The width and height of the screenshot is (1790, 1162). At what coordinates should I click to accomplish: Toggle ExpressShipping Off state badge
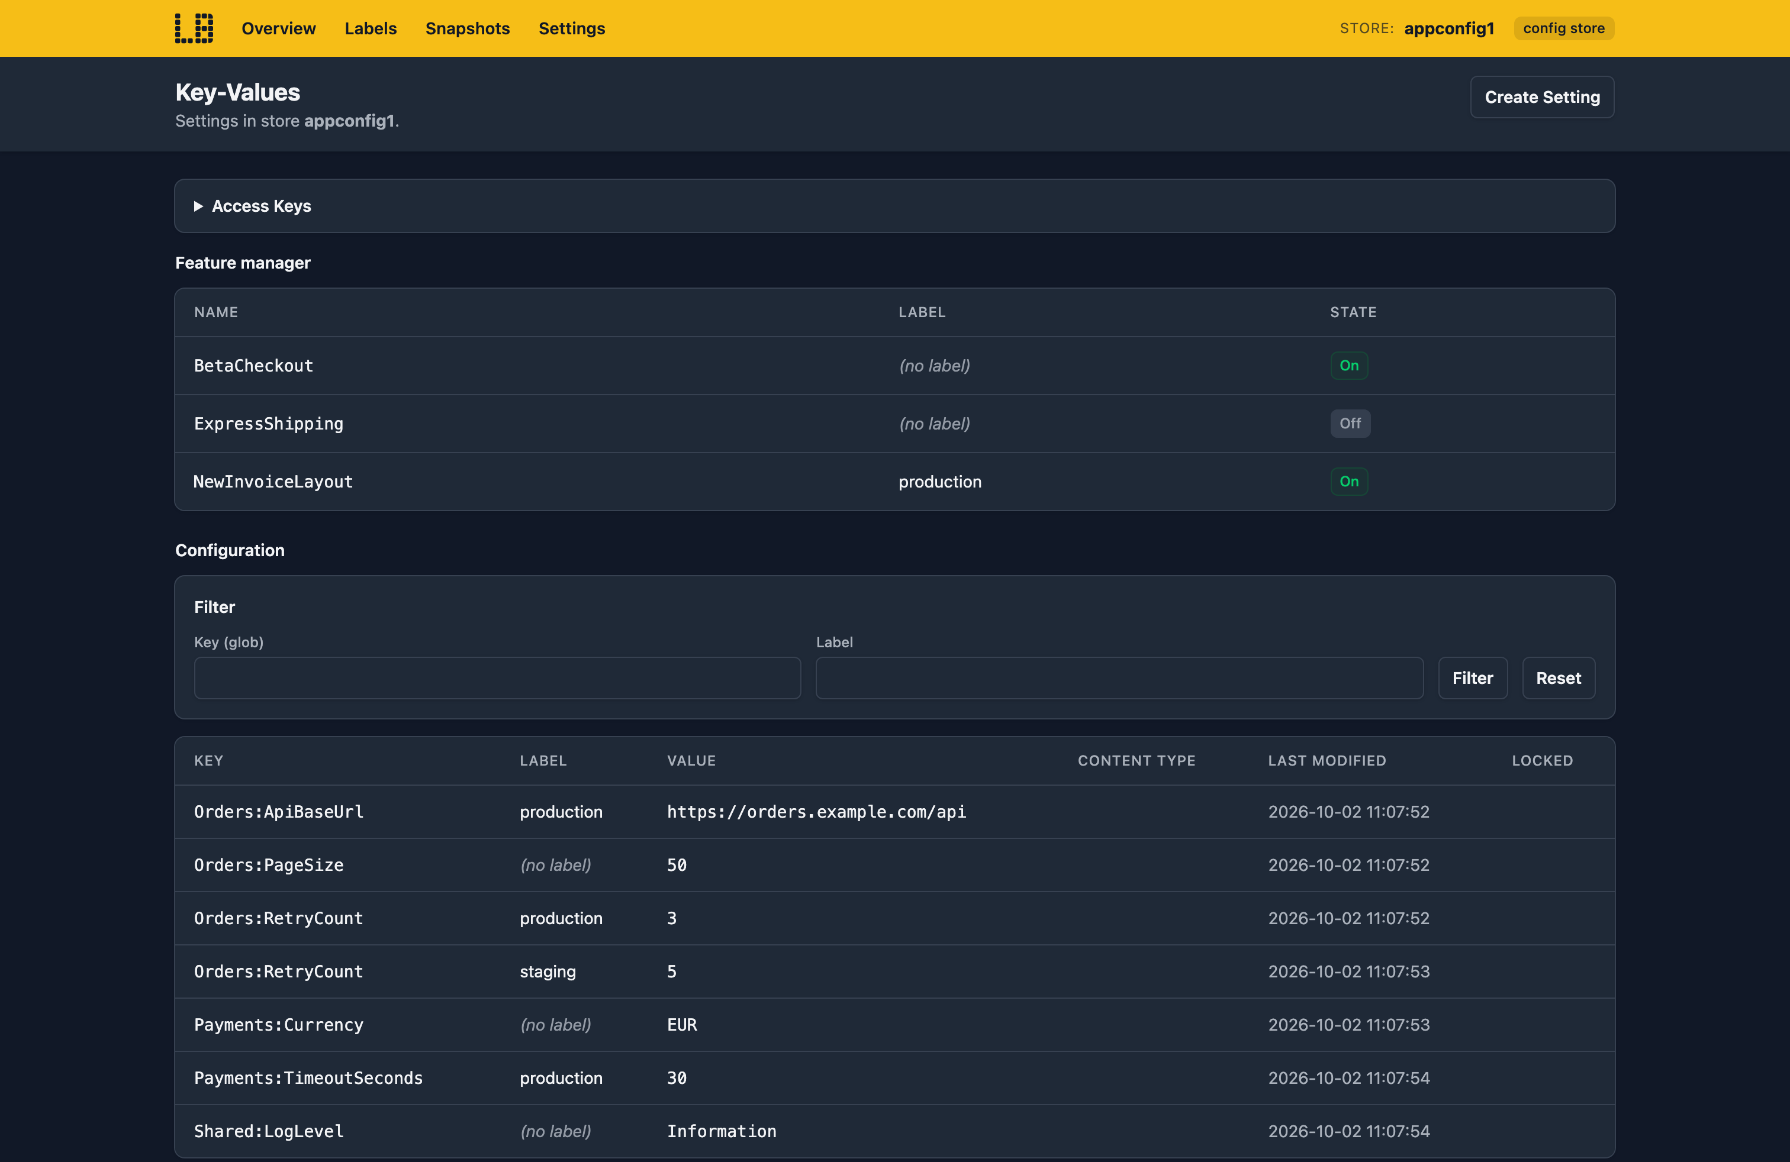[1350, 424]
